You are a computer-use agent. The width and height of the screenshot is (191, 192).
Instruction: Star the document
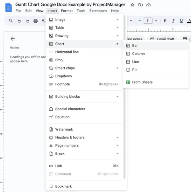(132, 5)
